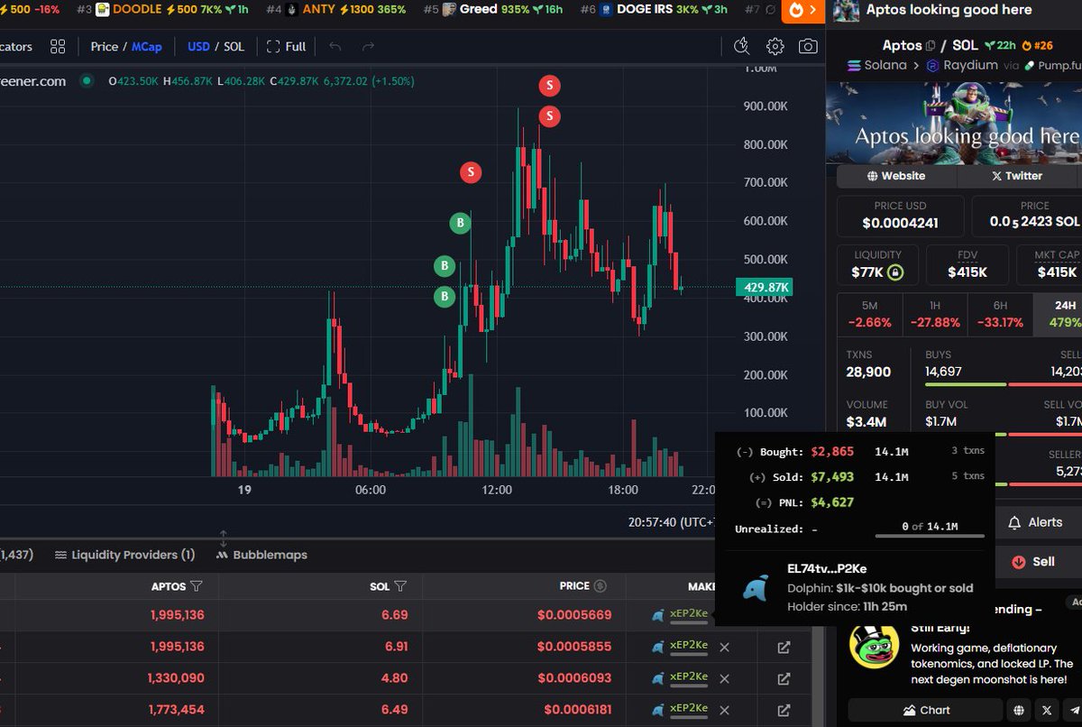Open trending token #3 DOODLE
This screenshot has width=1082, height=727.
pyautogui.click(x=162, y=9)
